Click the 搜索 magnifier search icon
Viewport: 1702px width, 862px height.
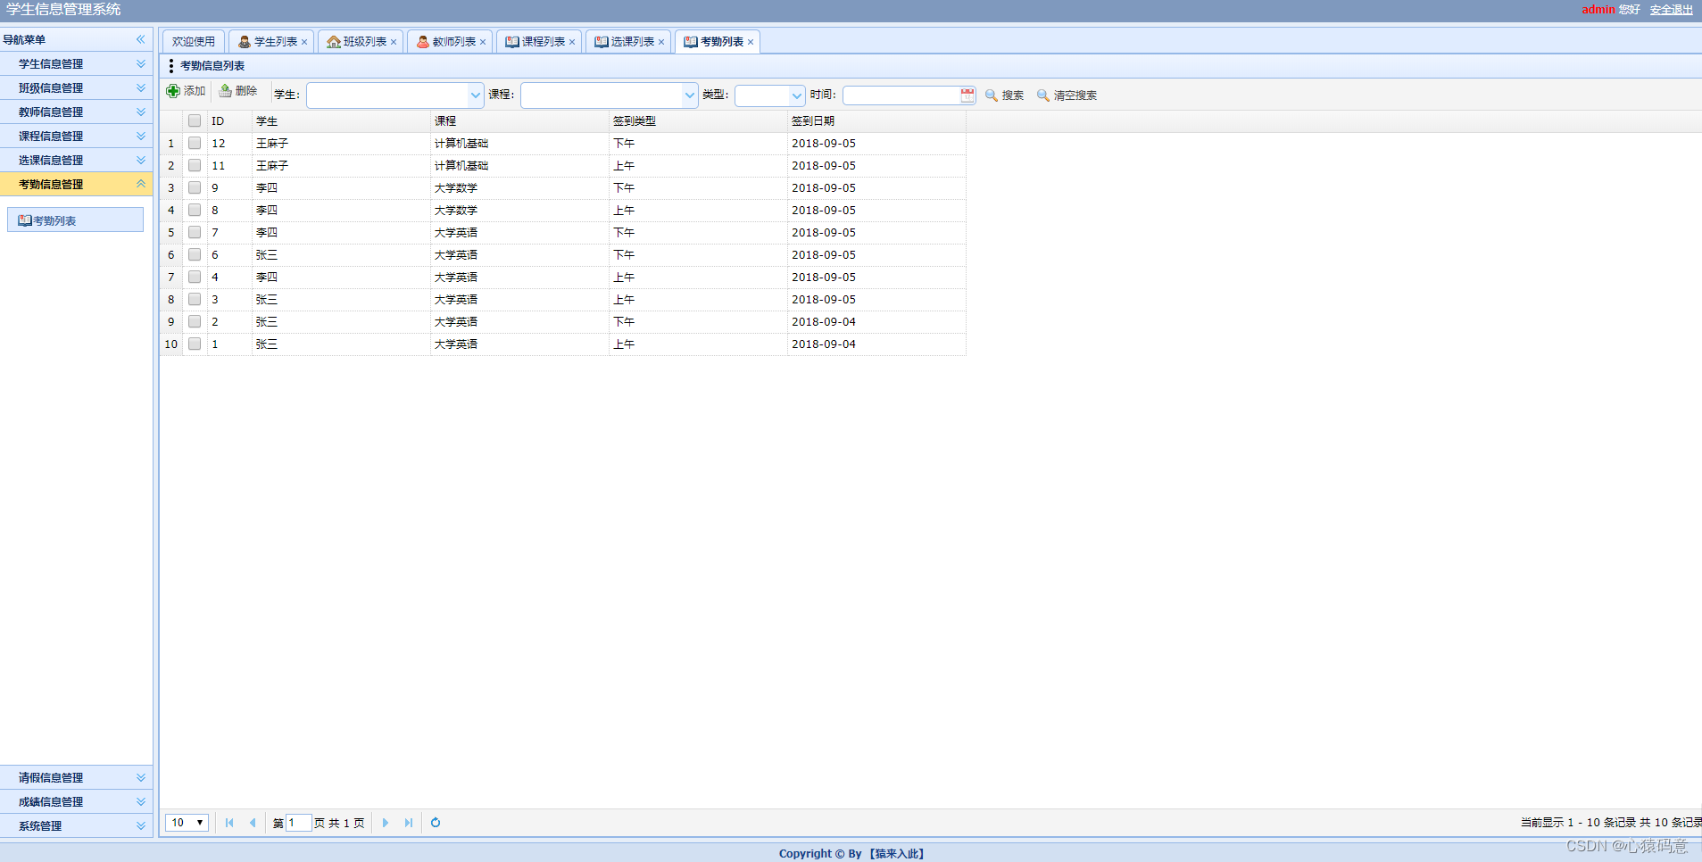991,95
